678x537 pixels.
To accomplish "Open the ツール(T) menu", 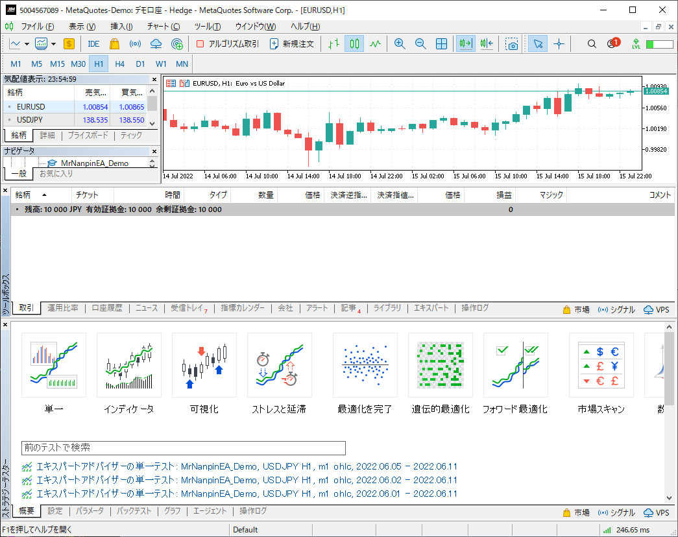I will pyautogui.click(x=208, y=27).
